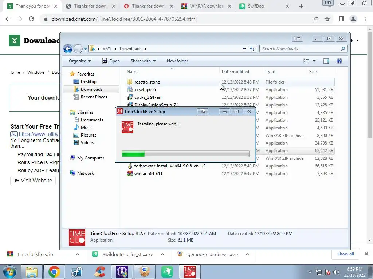Open Pictures library
Viewport: 373px width, 279px height.
point(85,135)
